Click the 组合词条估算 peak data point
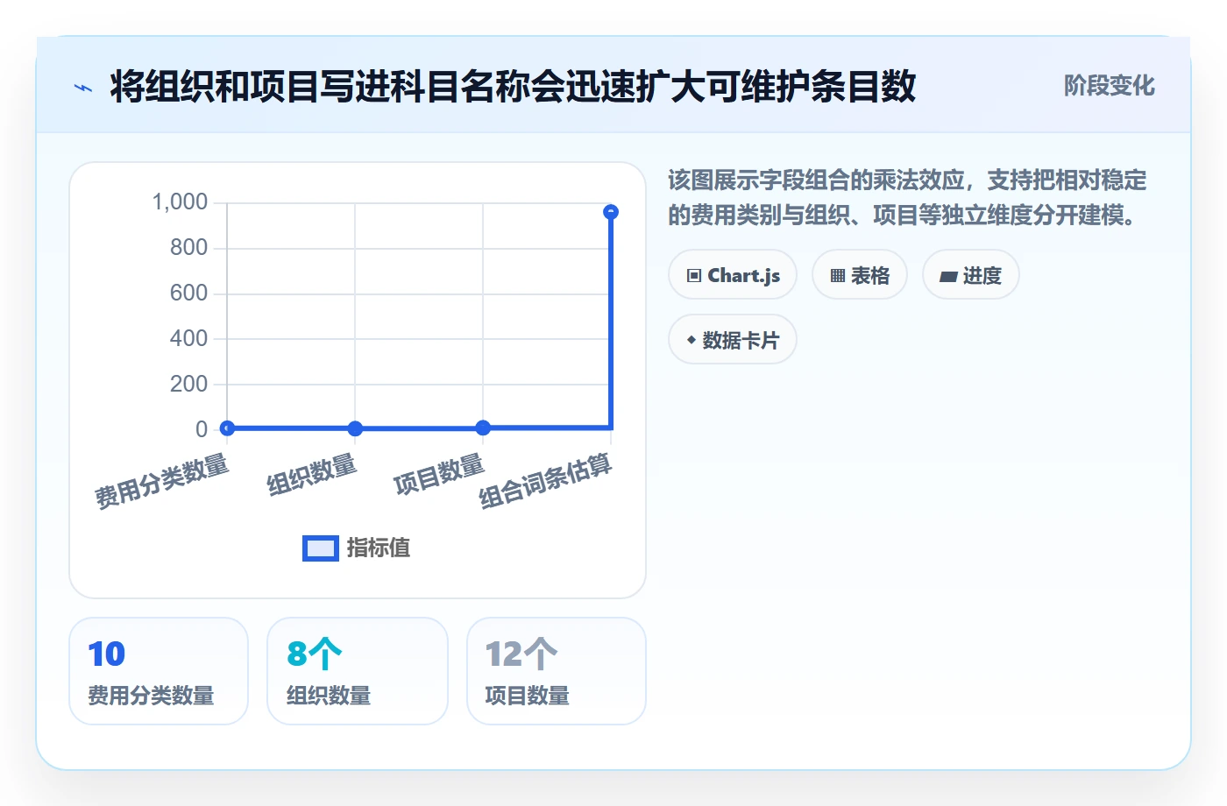 (x=611, y=212)
